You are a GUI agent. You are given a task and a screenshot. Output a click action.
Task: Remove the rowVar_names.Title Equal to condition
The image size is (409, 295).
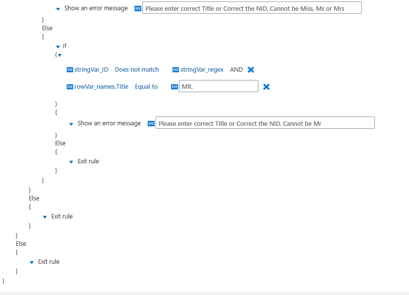[x=266, y=87]
